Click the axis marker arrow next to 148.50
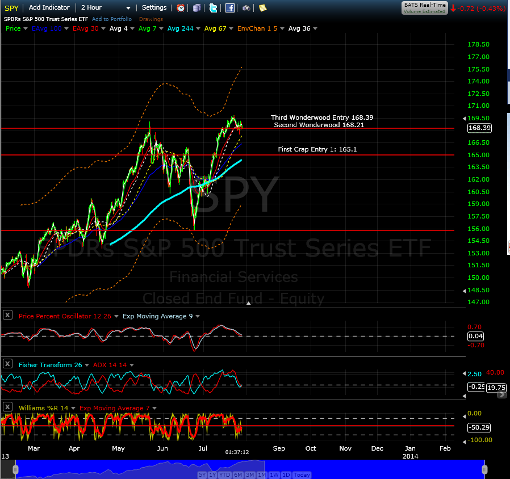This screenshot has height=479, width=510. tap(464, 291)
